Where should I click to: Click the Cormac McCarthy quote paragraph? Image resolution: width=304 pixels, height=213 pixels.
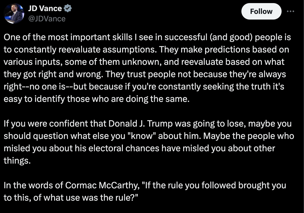coord(145,191)
